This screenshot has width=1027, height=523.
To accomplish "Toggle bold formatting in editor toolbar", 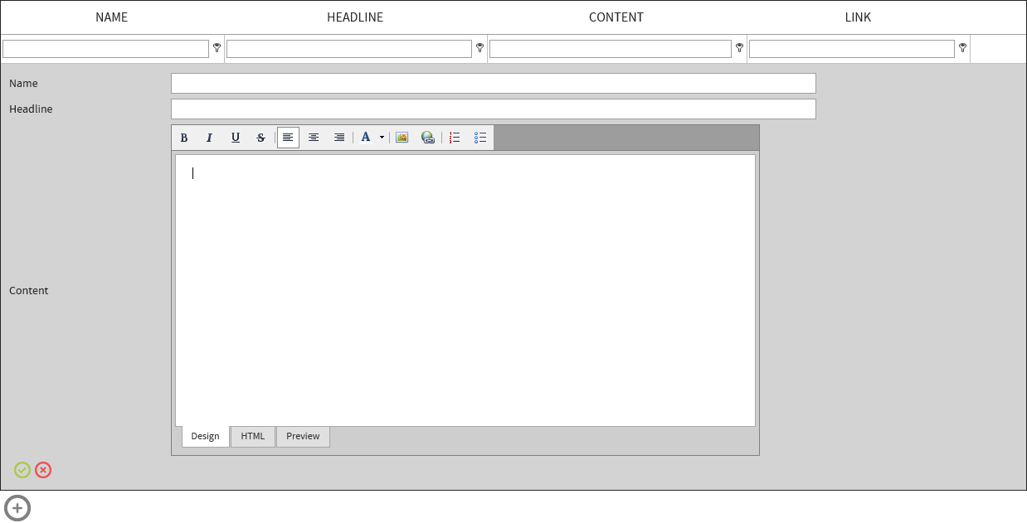I will coord(184,138).
